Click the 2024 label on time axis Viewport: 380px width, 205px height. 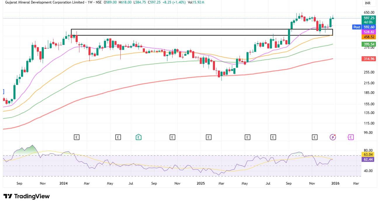pyautogui.click(x=63, y=183)
